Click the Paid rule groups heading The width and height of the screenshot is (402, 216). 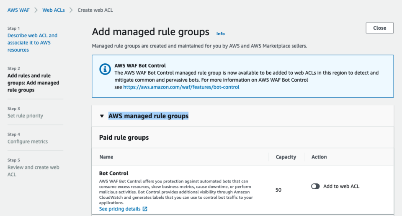pos(124,138)
